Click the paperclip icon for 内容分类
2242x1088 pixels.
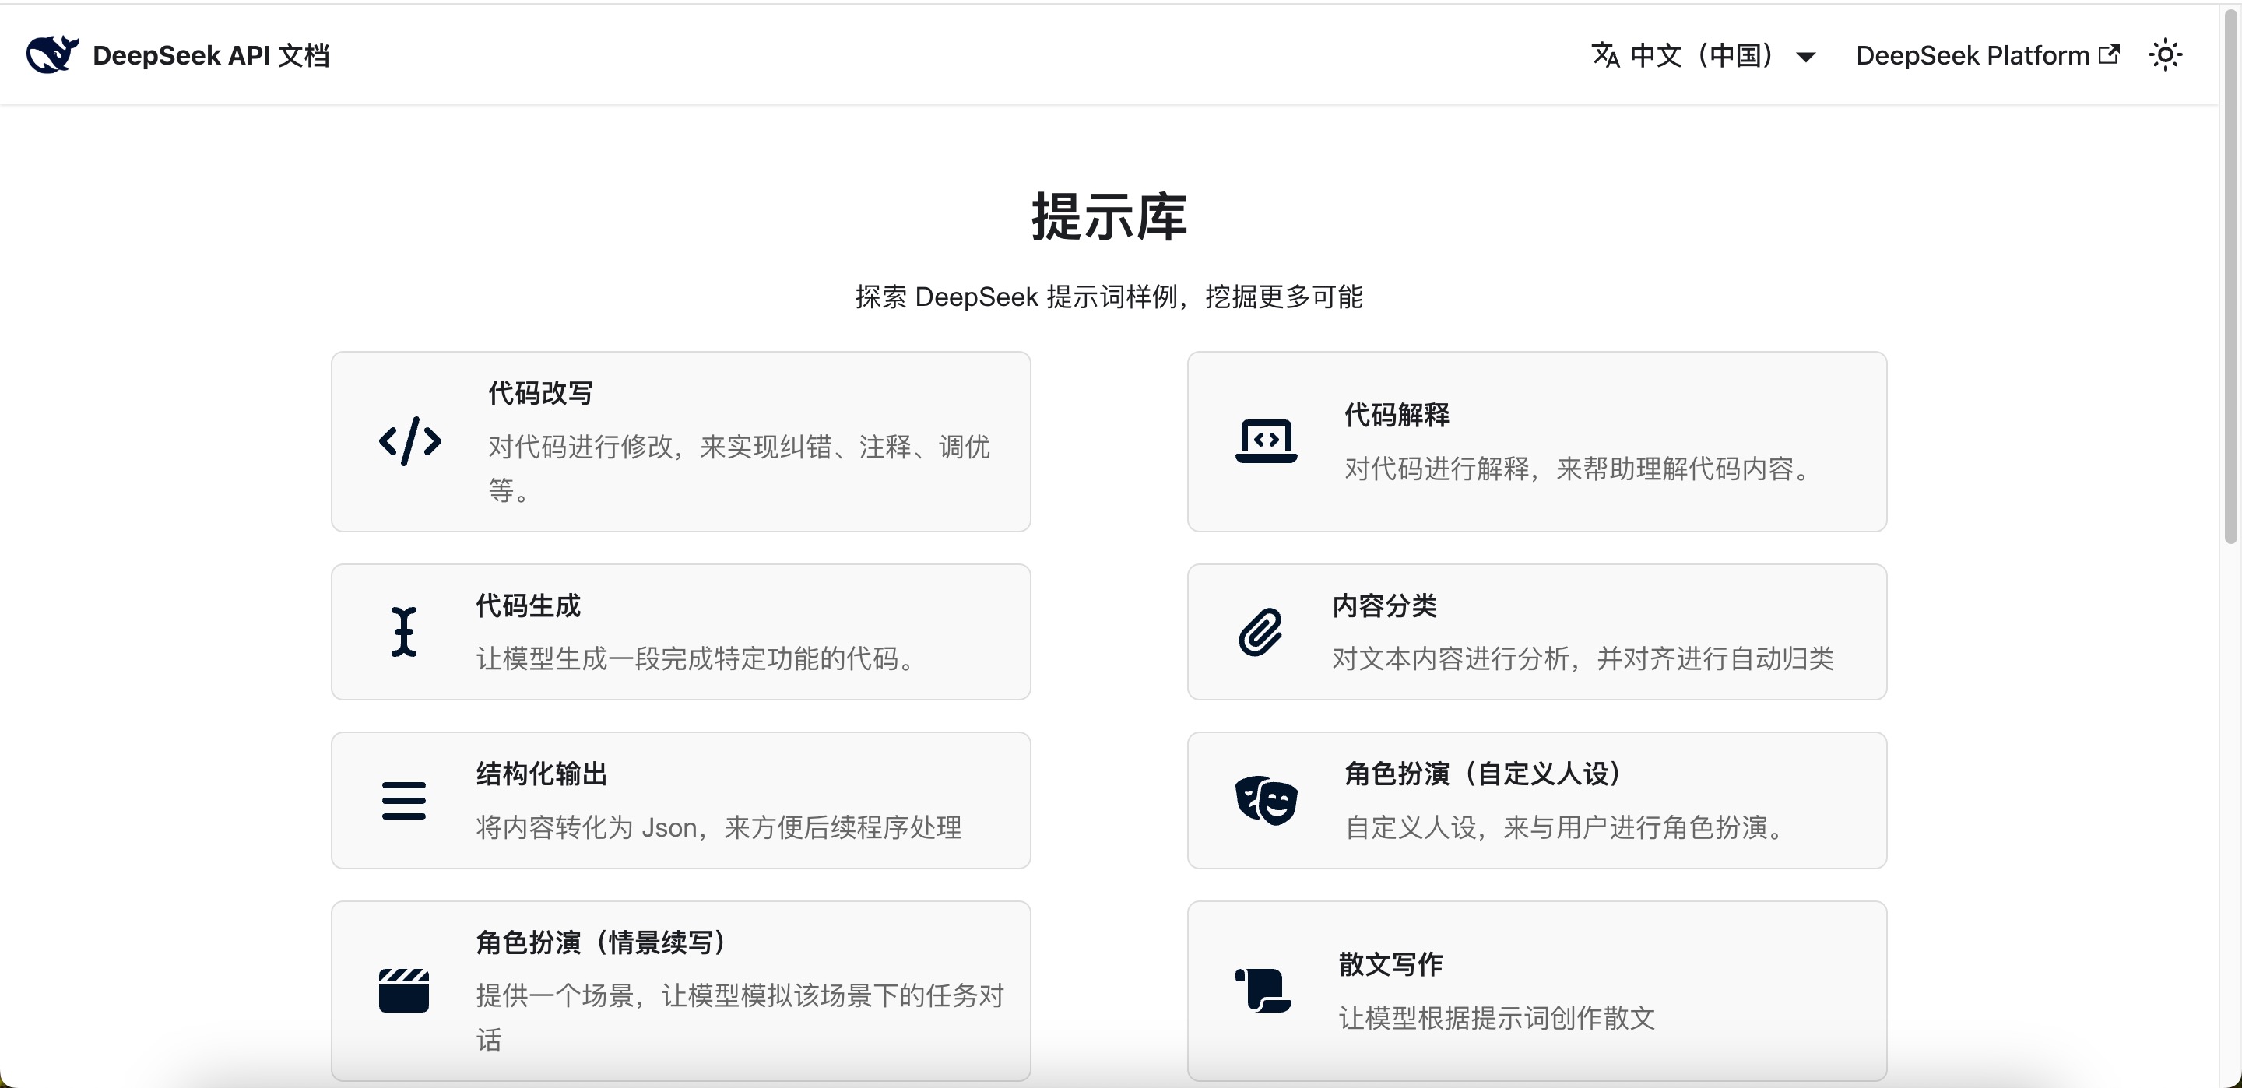click(1260, 632)
